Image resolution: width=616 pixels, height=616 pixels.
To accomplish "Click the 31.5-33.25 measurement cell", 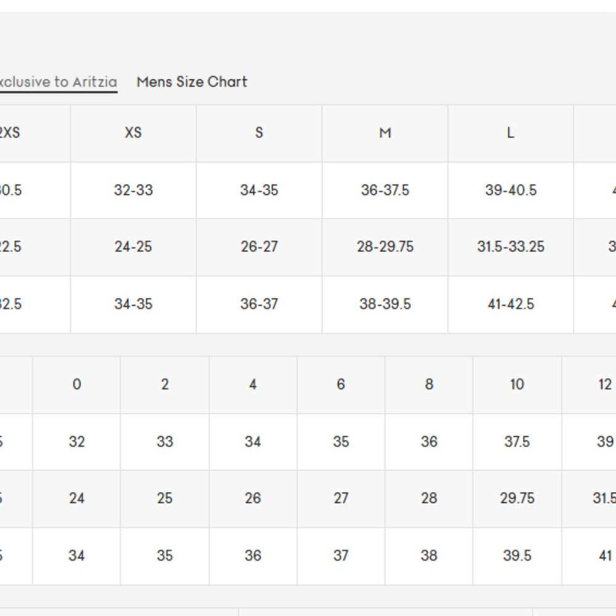I will pyautogui.click(x=511, y=247).
